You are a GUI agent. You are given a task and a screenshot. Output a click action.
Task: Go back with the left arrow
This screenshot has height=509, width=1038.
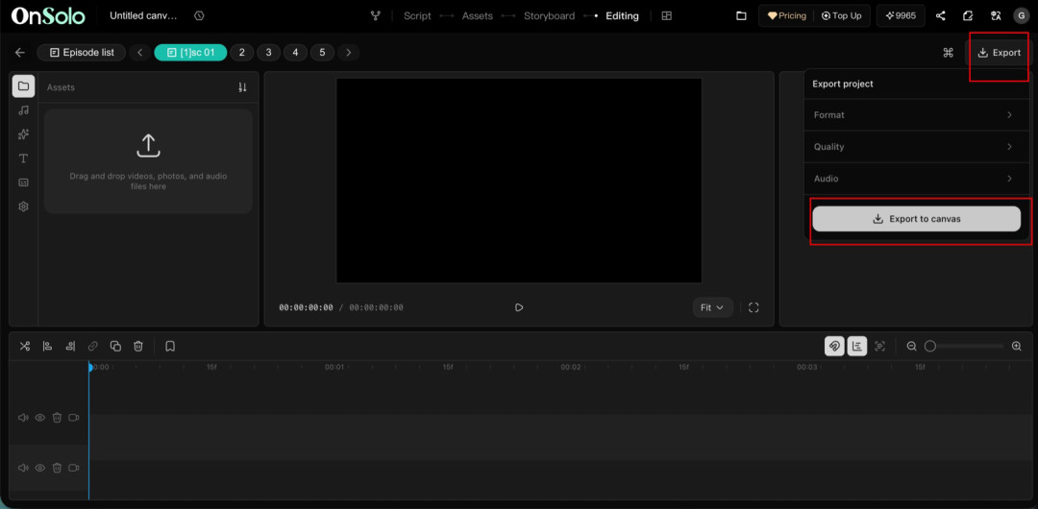click(20, 52)
